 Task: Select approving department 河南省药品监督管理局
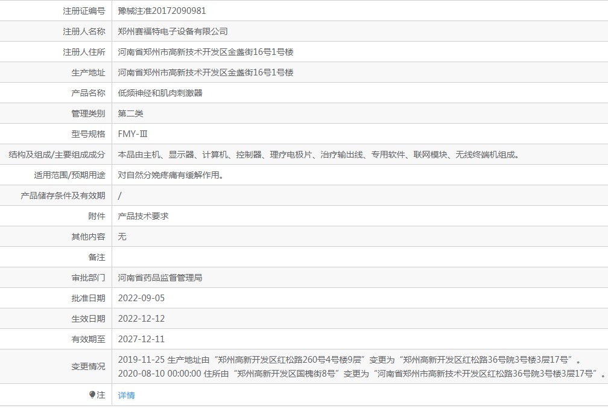pyautogui.click(x=160, y=278)
